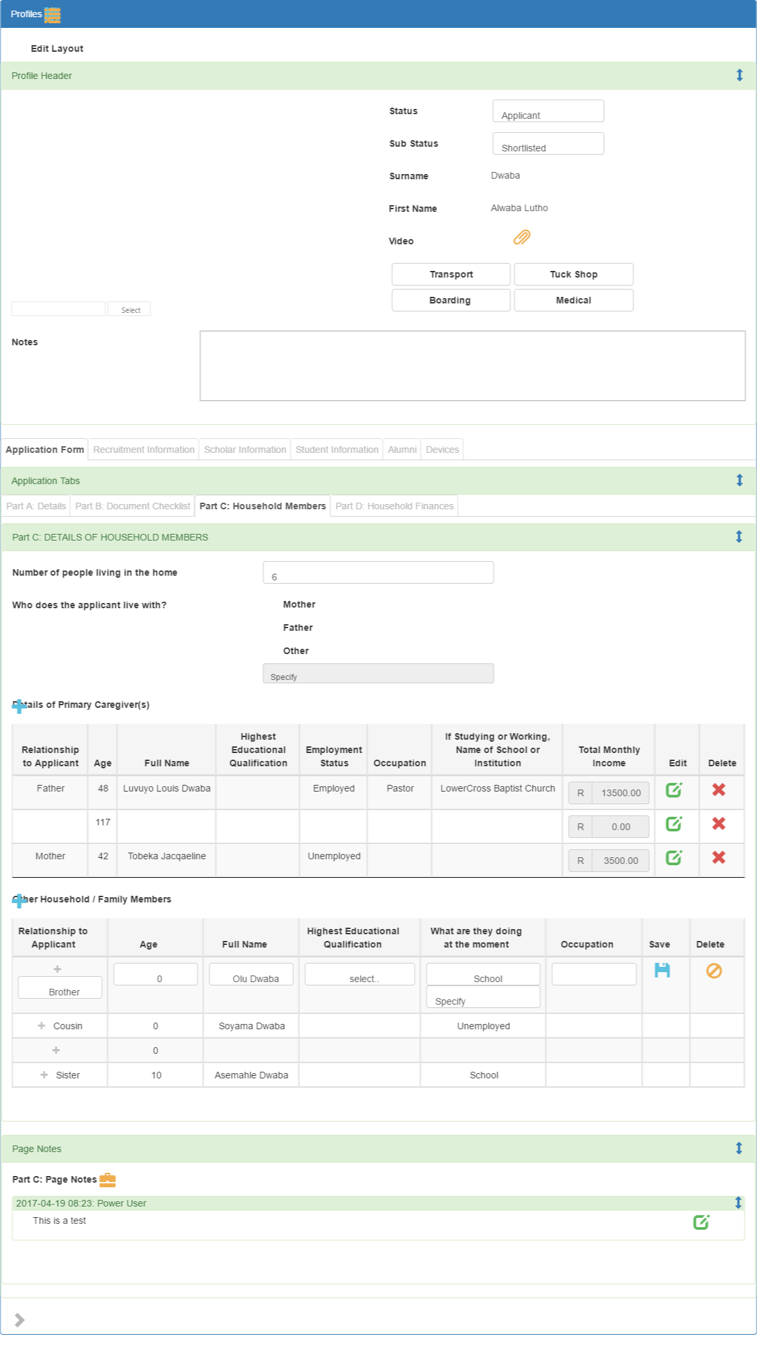This screenshot has width=757, height=1348.
Task: Open Part C: Household Members tab
Action: tap(262, 506)
